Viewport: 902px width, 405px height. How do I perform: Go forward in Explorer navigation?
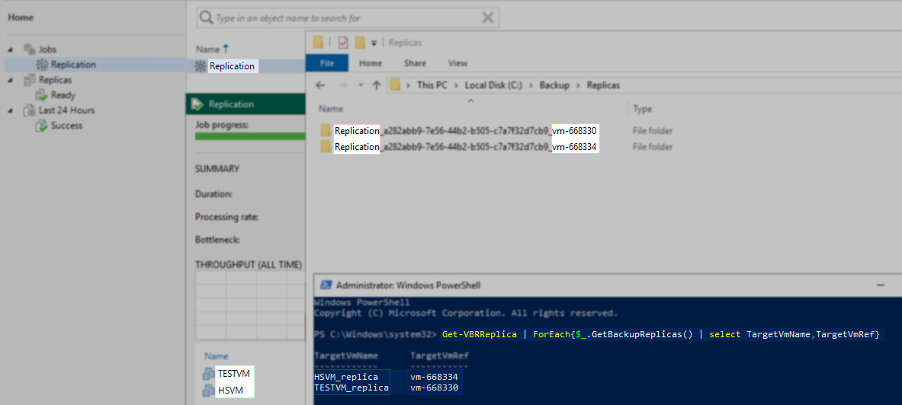click(x=343, y=85)
